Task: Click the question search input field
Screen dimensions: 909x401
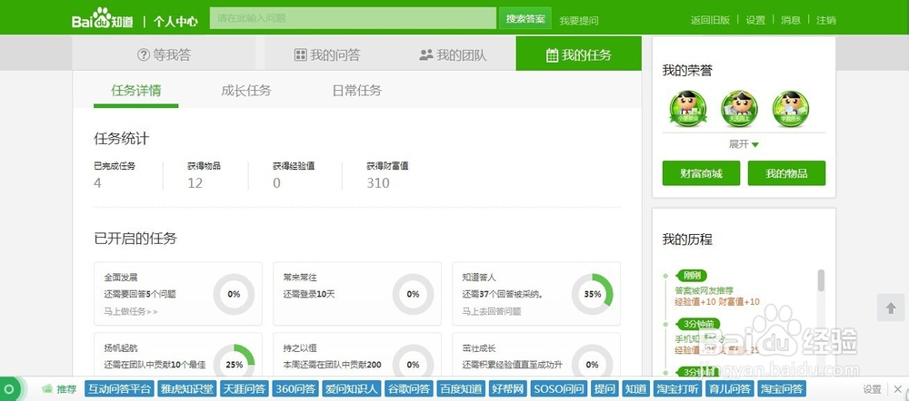Action: point(353,18)
